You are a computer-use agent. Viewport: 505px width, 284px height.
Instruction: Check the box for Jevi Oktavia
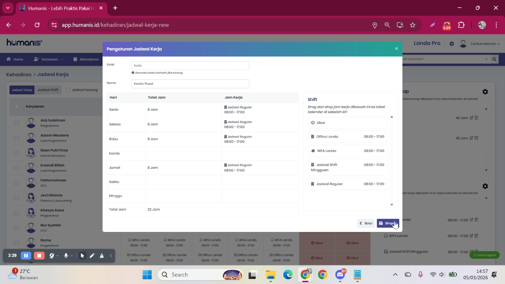coord(17,198)
